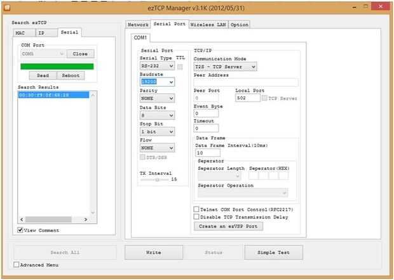394x280 pixels.
Task: Click the ezTCP Manager title bar app icon
Action: point(7,8)
